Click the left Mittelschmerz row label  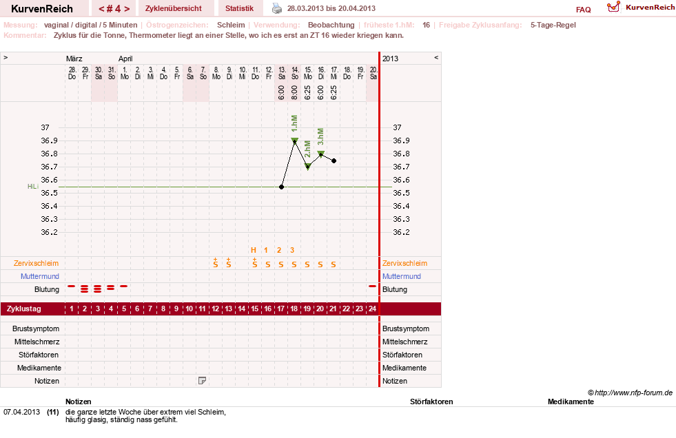click(37, 342)
